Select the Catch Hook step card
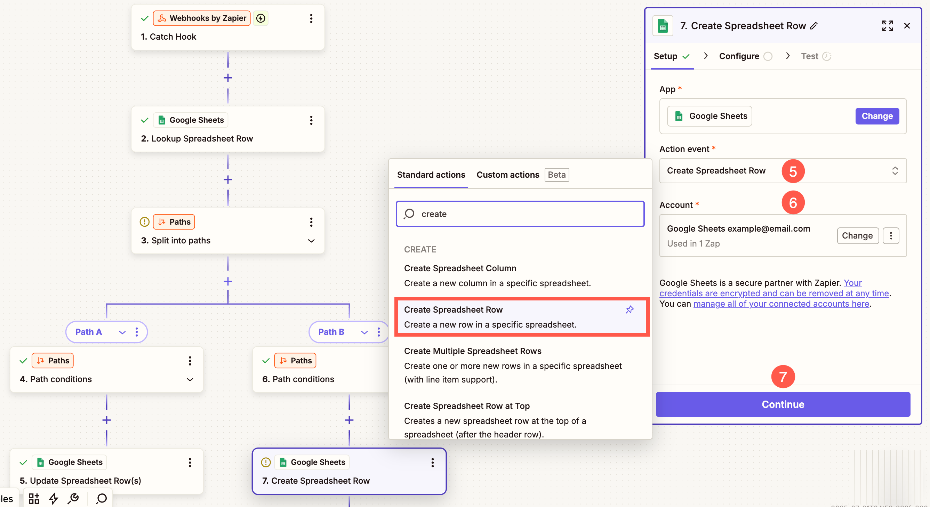Image resolution: width=930 pixels, height=507 pixels. (x=228, y=27)
